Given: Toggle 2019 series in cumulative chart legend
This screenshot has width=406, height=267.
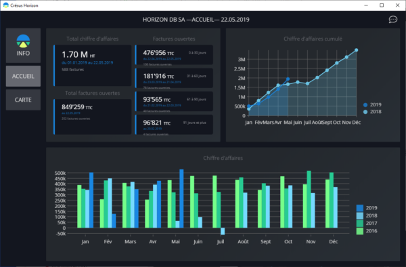Looking at the screenshot, I should coord(372,105).
